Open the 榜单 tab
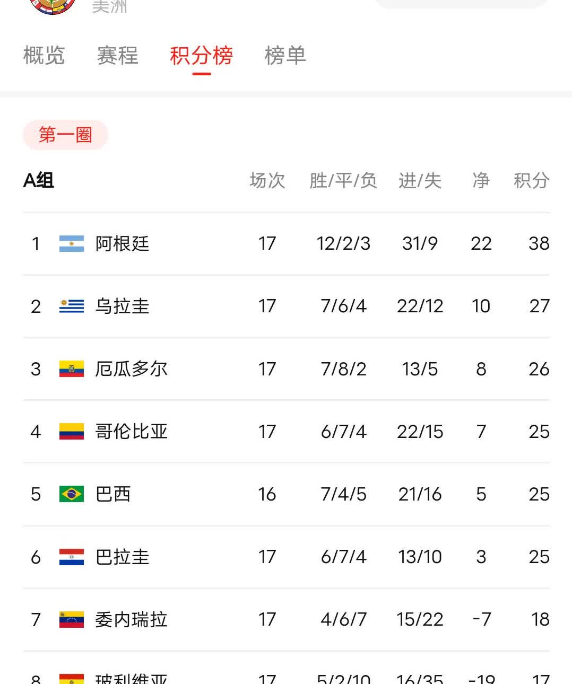The height and width of the screenshot is (684, 572). tap(285, 56)
